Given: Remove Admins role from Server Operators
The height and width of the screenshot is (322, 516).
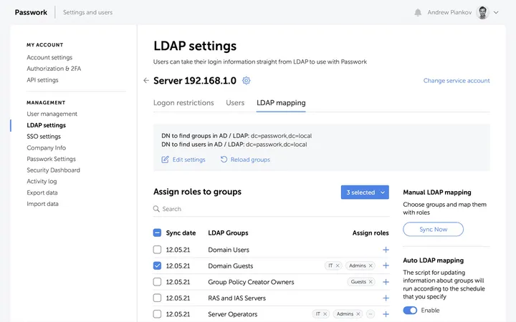Looking at the screenshot, I should click(x=358, y=314).
